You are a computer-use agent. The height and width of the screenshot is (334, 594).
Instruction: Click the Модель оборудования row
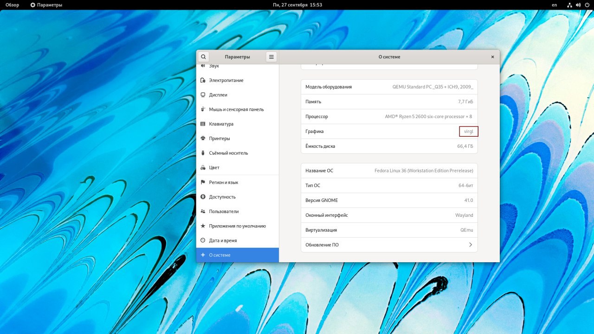click(389, 87)
